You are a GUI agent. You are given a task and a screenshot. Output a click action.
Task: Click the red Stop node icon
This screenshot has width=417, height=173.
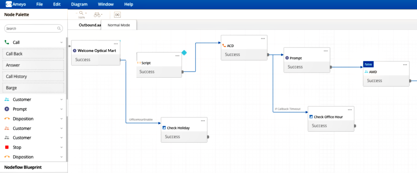(x=7, y=147)
